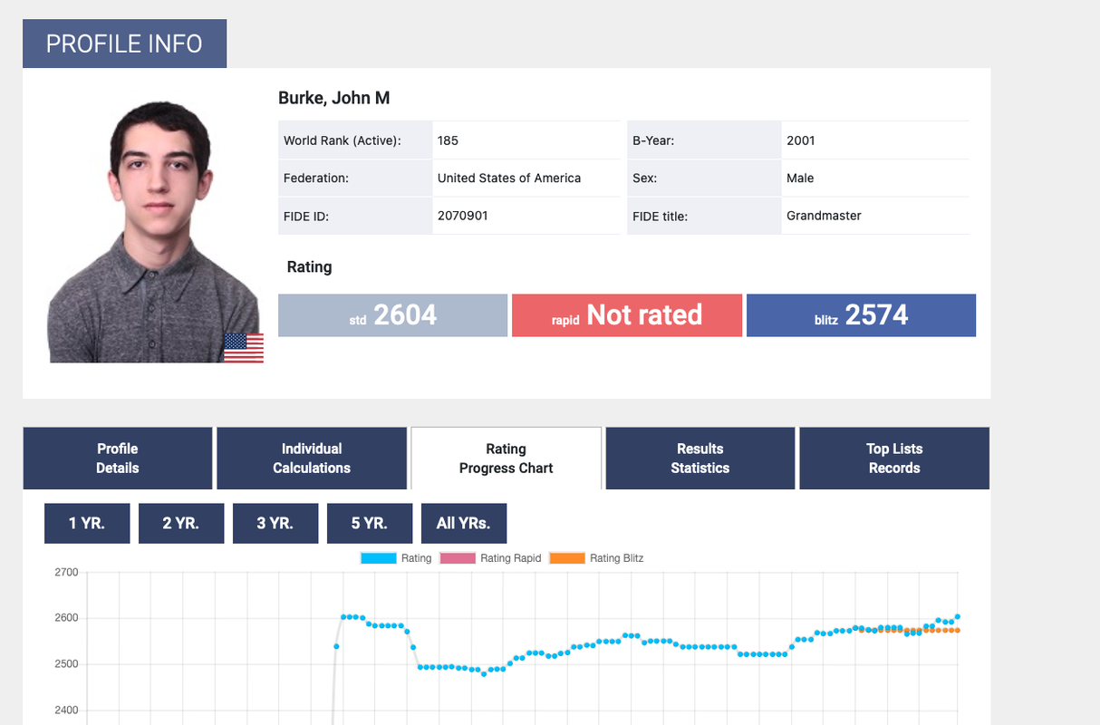This screenshot has width=1100, height=725.
Task: Click the last blue rating data point
Action: click(958, 616)
